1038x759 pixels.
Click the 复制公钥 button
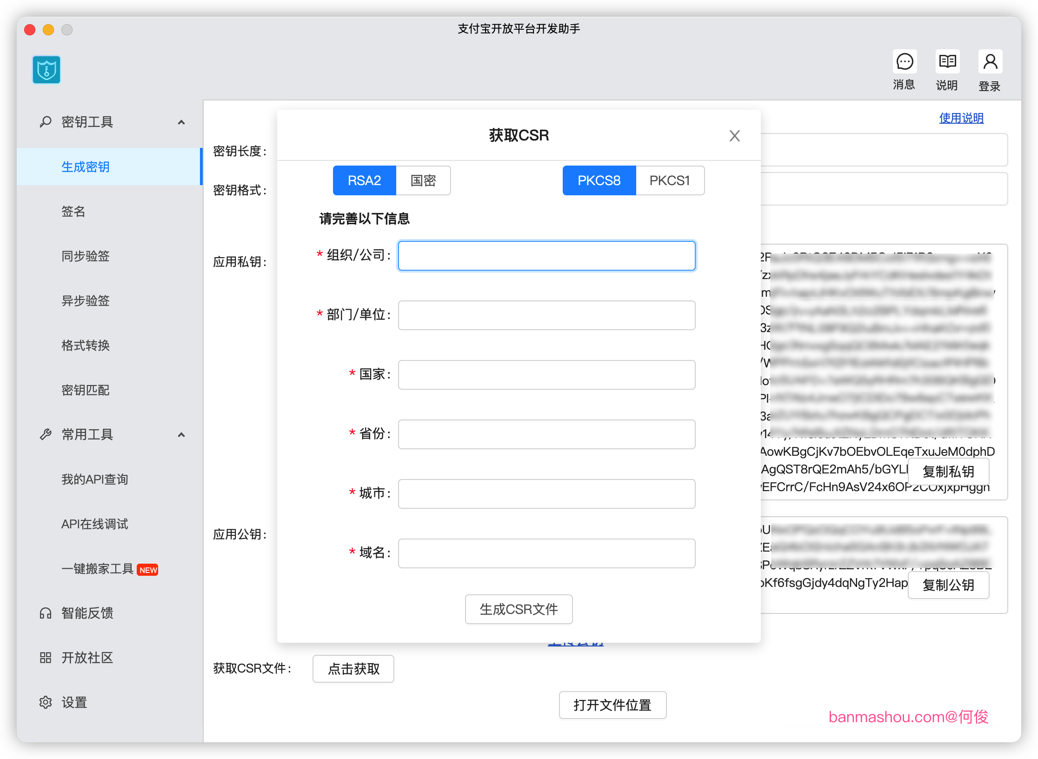948,585
